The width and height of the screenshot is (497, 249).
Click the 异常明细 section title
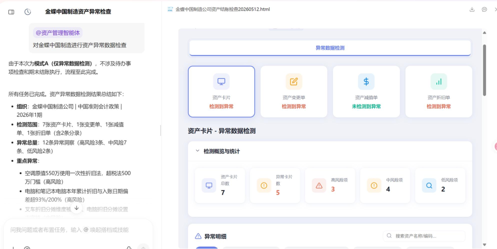pyautogui.click(x=215, y=236)
